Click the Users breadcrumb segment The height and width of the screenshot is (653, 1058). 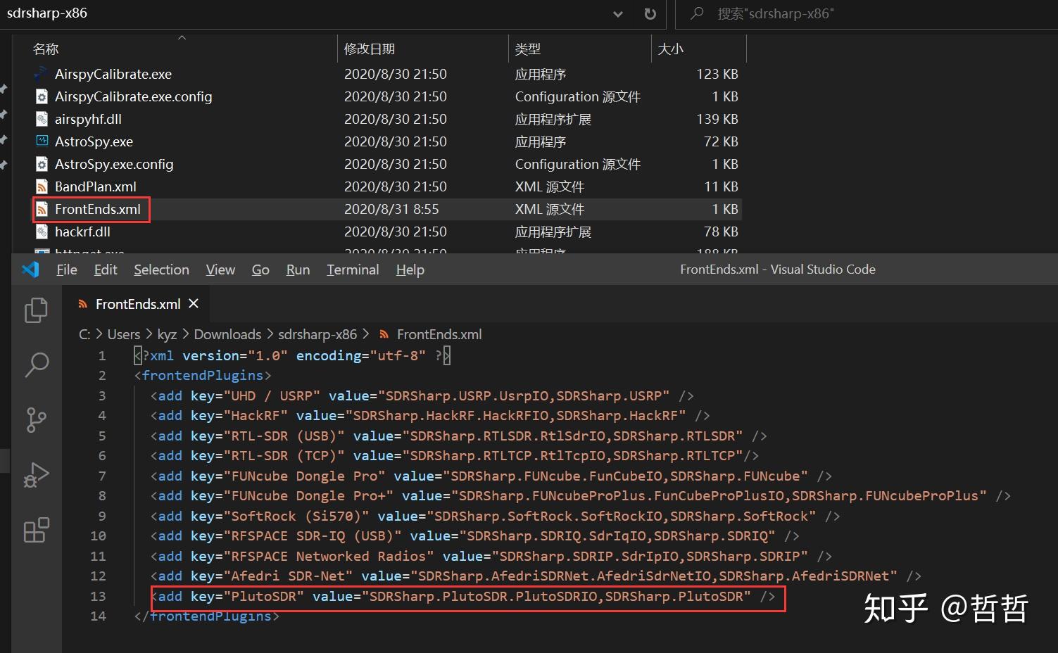pos(124,334)
